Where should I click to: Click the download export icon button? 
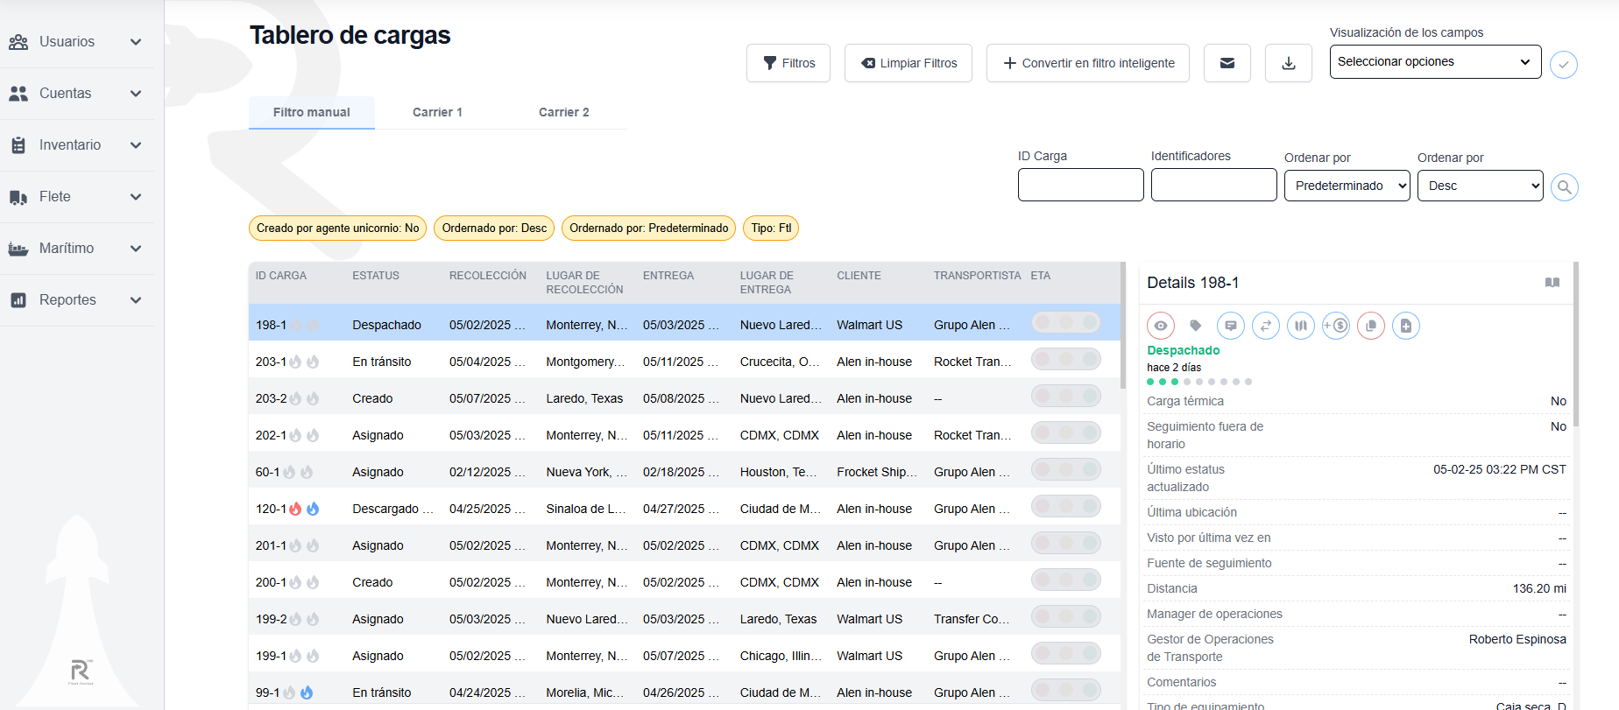pyautogui.click(x=1288, y=63)
